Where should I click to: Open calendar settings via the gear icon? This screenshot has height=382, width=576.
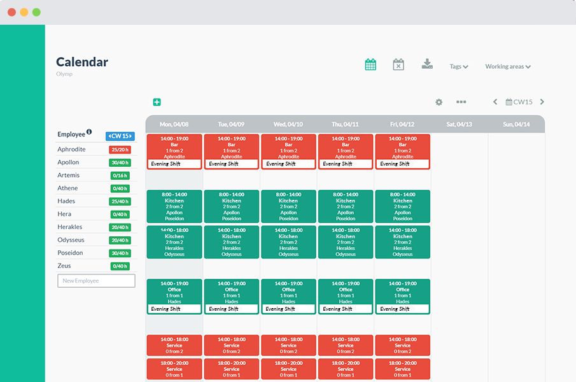(439, 102)
